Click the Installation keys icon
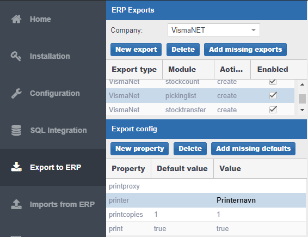 click(16, 56)
